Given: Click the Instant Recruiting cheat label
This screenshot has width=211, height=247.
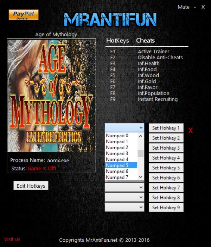Looking at the screenshot, I should pyautogui.click(x=158, y=100).
